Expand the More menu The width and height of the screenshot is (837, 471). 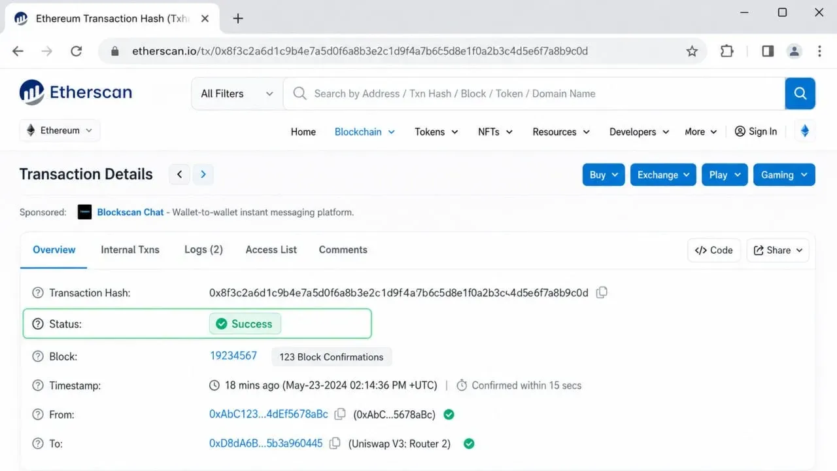coord(700,131)
